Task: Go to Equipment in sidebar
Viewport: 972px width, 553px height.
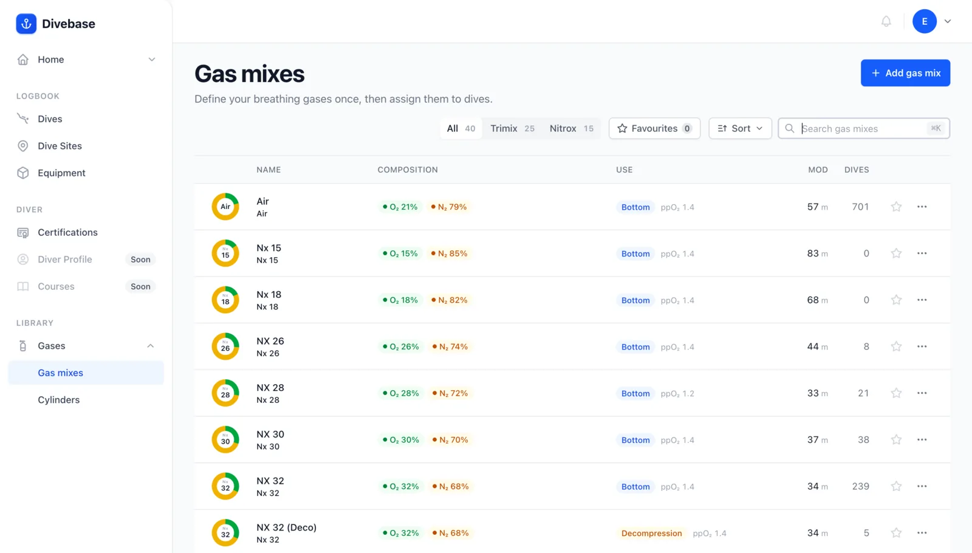Action: coord(61,173)
